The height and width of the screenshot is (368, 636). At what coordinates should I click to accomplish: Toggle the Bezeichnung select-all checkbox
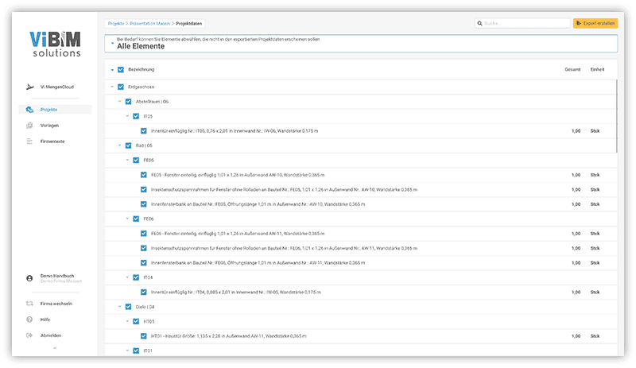pyautogui.click(x=121, y=69)
